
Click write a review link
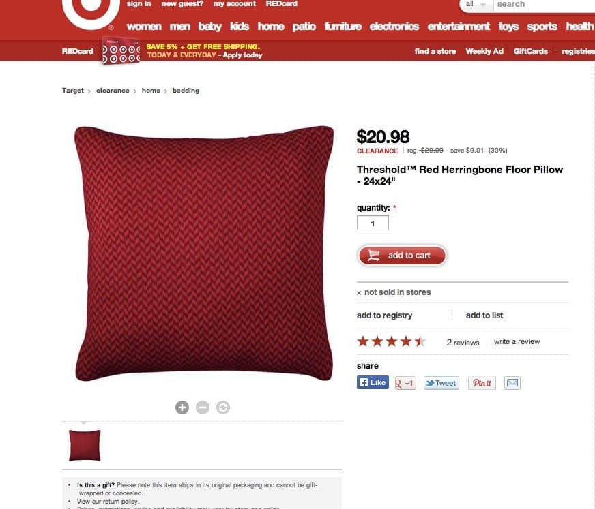pos(517,341)
